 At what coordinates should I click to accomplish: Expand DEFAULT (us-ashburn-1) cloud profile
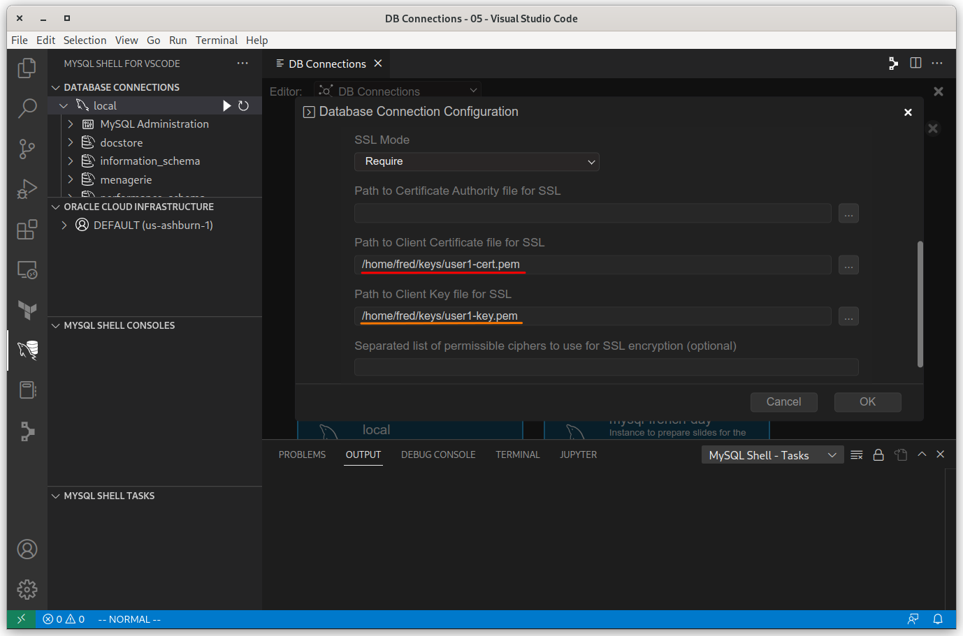click(x=64, y=225)
